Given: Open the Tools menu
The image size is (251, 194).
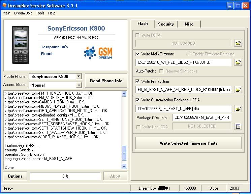Looking at the screenshot, I should click(40, 13).
